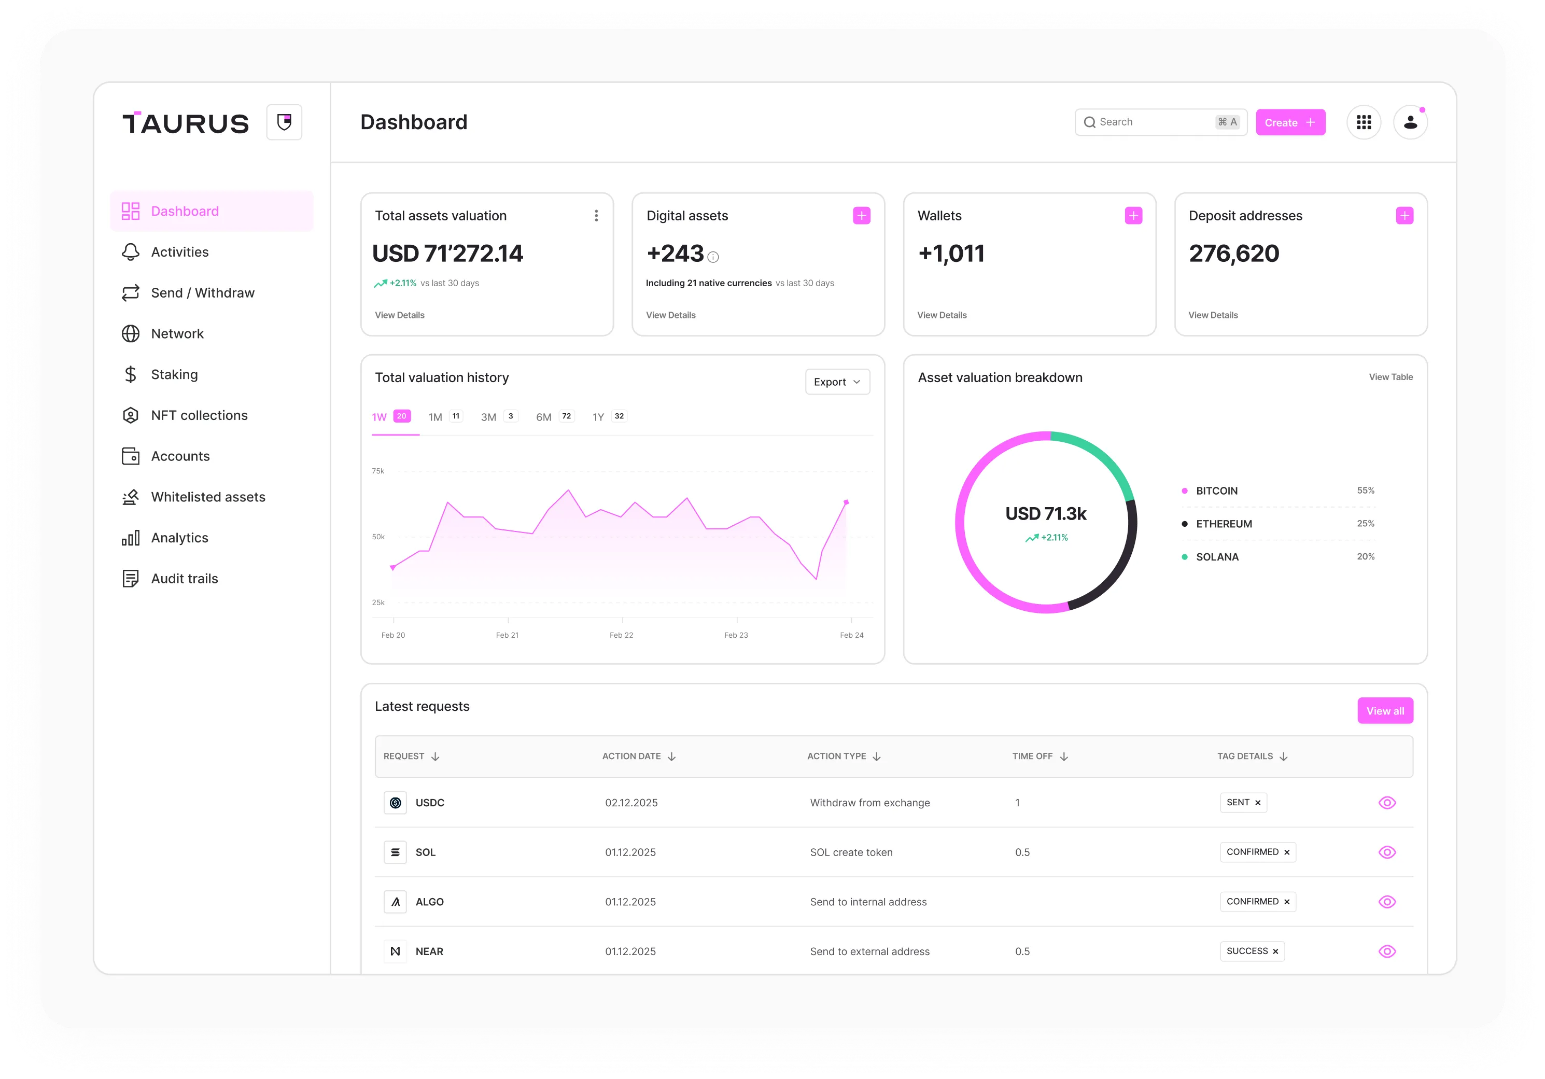1545x1079 pixels.
Task: Sort by Action Date column arrow
Action: tap(671, 756)
